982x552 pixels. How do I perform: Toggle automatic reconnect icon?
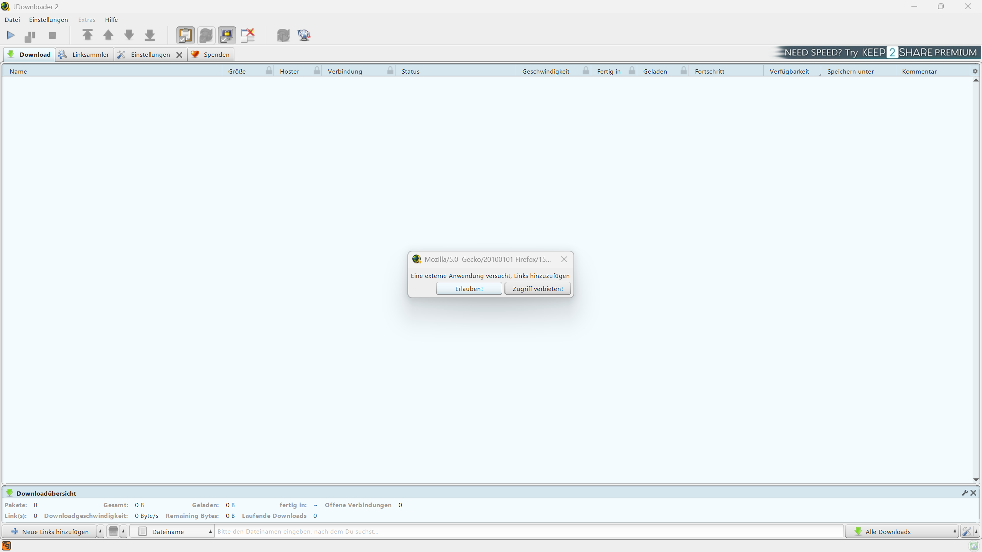point(206,35)
